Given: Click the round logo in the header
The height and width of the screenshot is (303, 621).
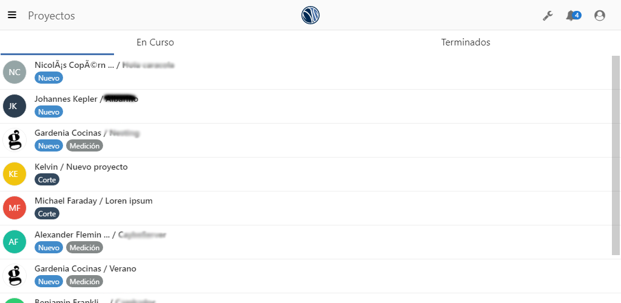Looking at the screenshot, I should (310, 15).
